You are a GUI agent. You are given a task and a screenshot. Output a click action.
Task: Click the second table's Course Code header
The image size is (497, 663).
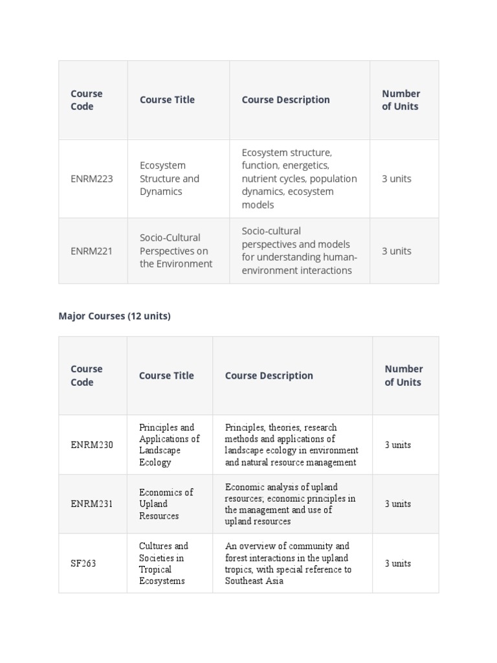pyautogui.click(x=87, y=376)
